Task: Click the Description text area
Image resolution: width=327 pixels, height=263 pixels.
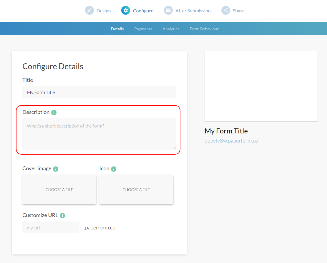Action: [x=99, y=134]
